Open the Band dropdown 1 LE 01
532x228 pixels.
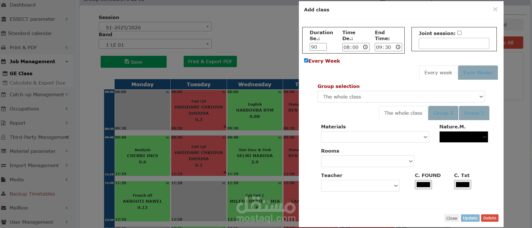pos(155,44)
